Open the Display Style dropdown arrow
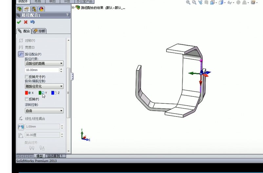 click(225, 3)
